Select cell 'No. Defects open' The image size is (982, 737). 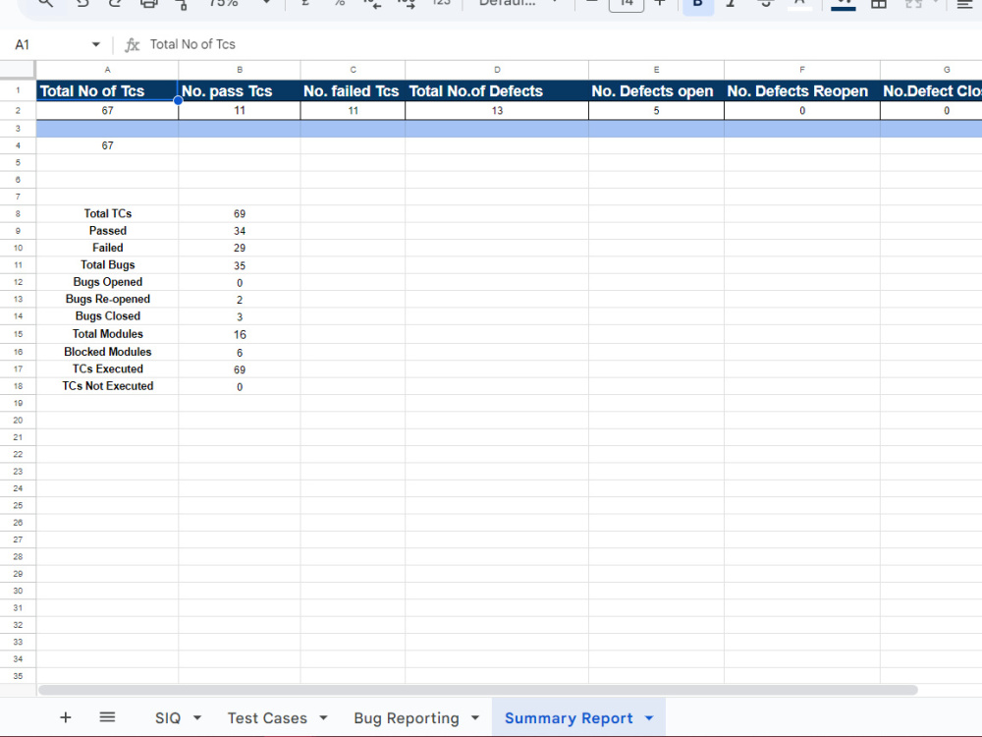click(x=656, y=90)
